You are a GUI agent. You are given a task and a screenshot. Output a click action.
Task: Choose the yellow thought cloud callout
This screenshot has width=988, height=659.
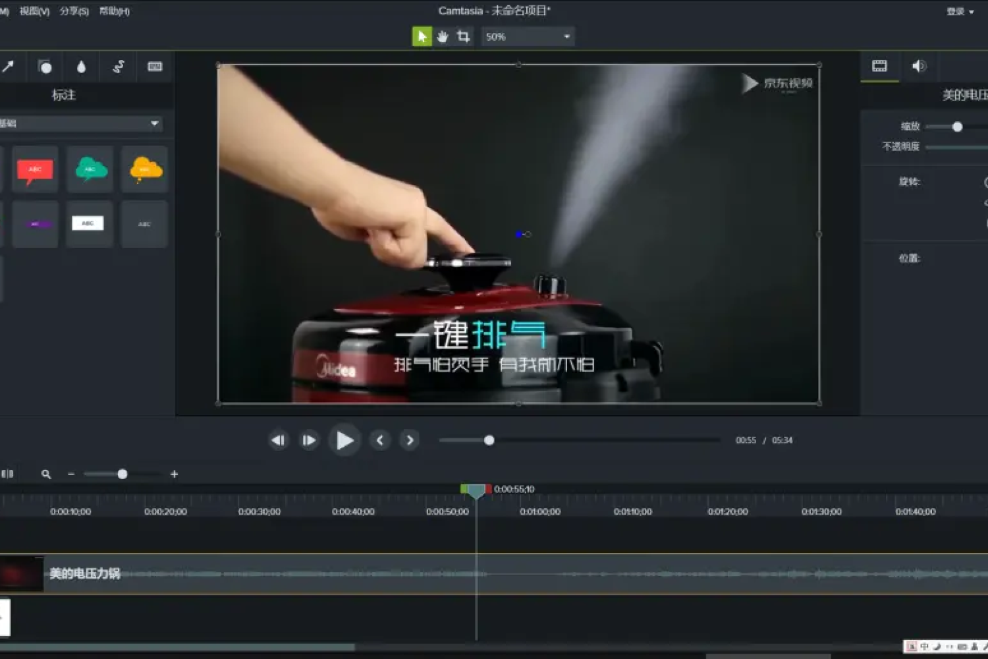(x=145, y=169)
